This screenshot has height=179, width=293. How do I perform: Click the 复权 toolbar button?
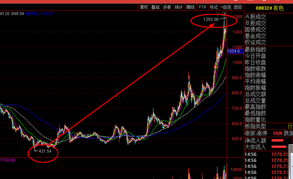pyautogui.click(x=144, y=7)
